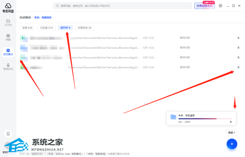Open the 传输 transfer section
This screenshot has width=245, height=157.
(x=8, y=37)
